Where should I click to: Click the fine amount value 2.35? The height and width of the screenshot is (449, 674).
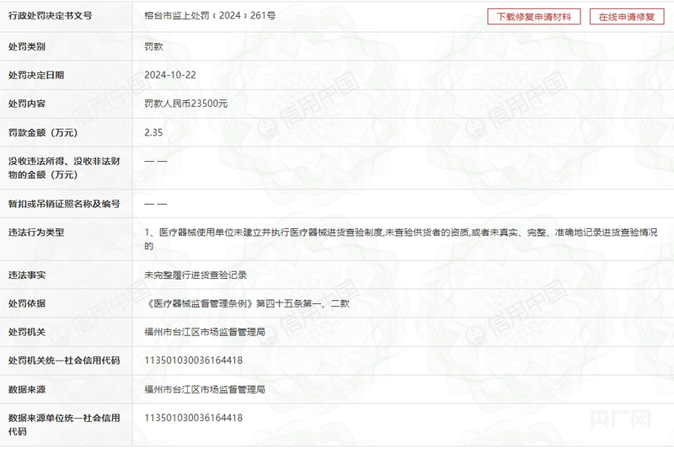tap(153, 133)
